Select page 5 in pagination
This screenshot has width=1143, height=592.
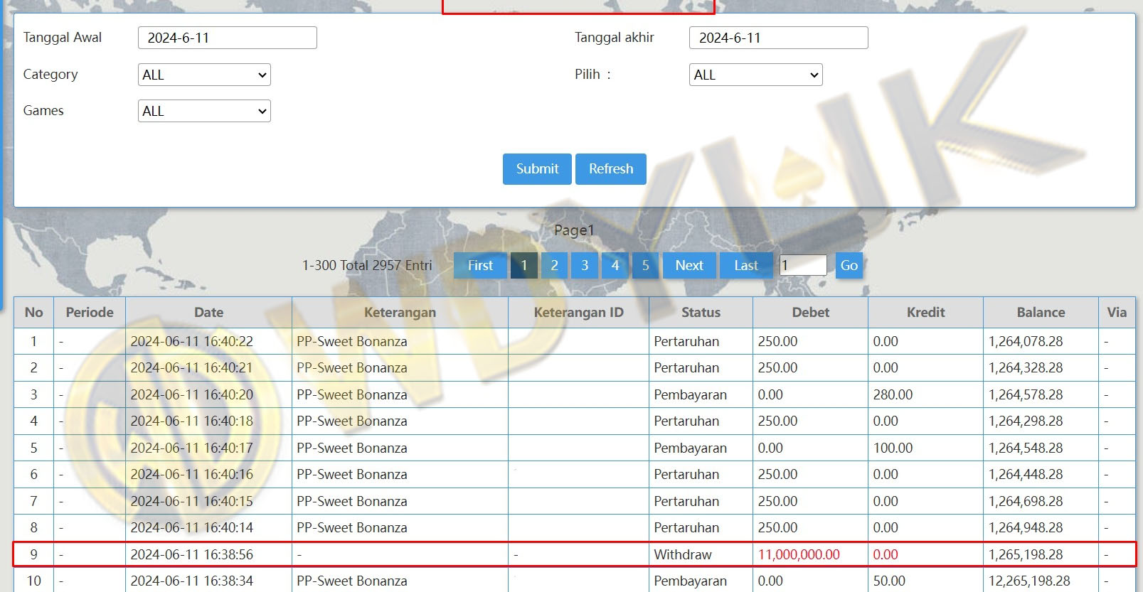click(646, 265)
